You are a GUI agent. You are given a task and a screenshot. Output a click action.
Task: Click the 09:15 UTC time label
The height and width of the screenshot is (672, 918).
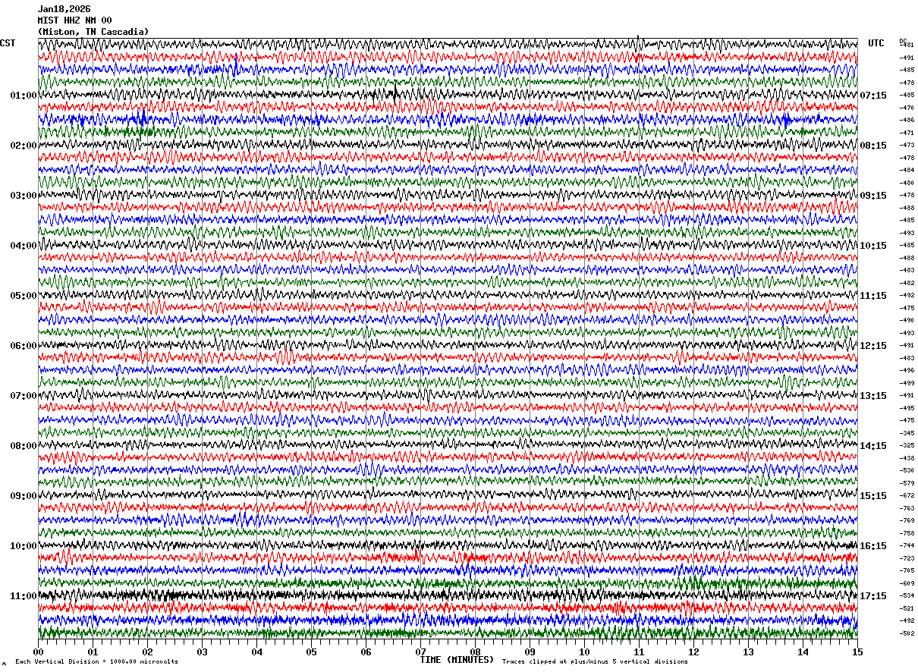[873, 196]
